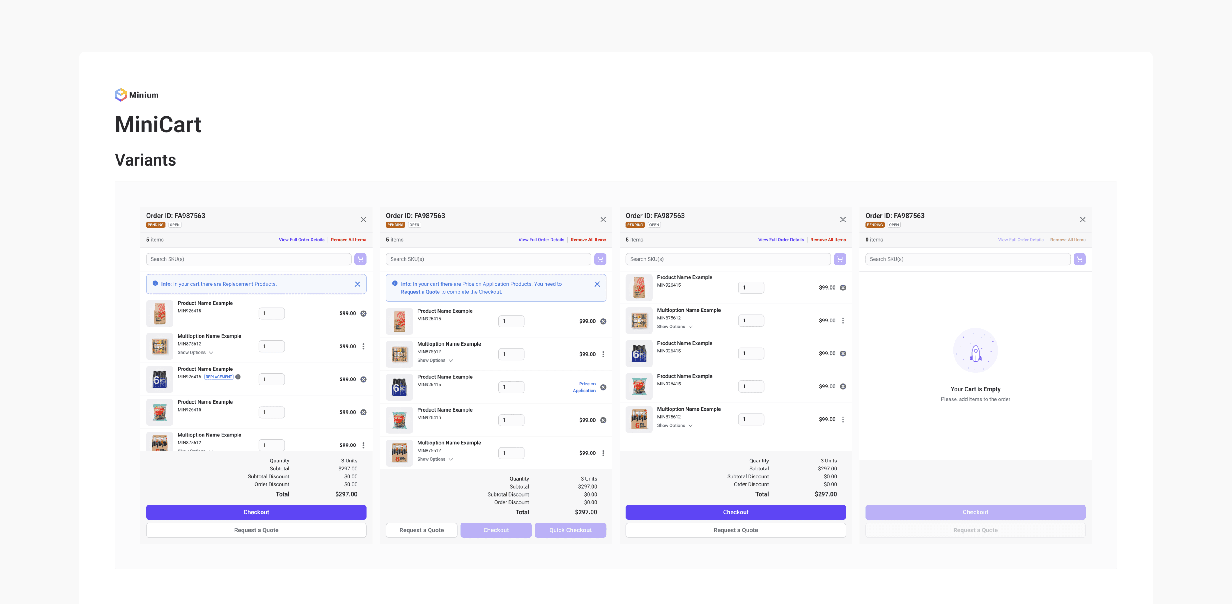
Task: Remove the Price on Application product
Action: [603, 387]
